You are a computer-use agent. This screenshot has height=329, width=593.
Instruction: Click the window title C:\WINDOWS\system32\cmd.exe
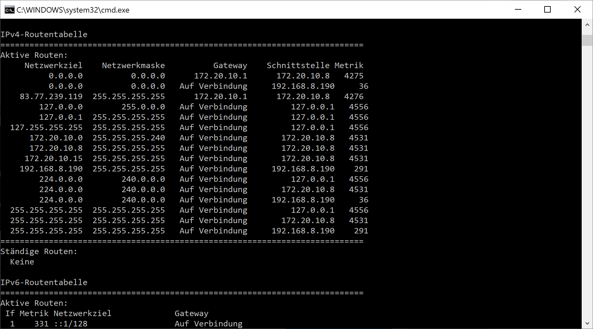coord(73,10)
